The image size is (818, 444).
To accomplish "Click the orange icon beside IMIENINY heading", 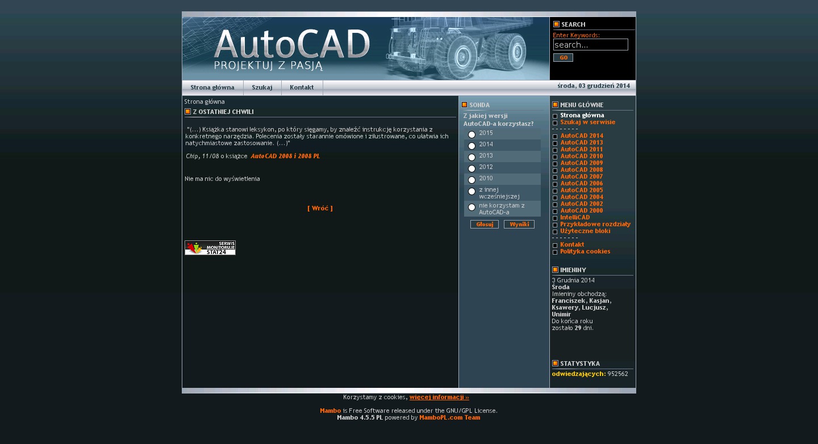I will 555,270.
